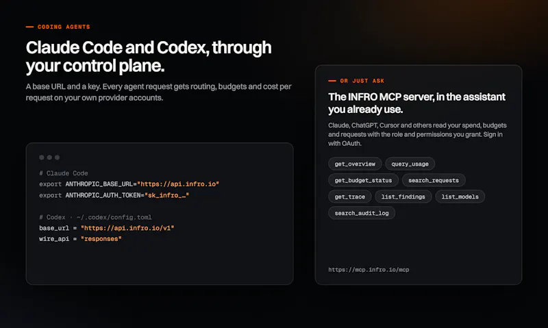This screenshot has width=548, height=328.
Task: Select the search_requests chip
Action: point(434,180)
